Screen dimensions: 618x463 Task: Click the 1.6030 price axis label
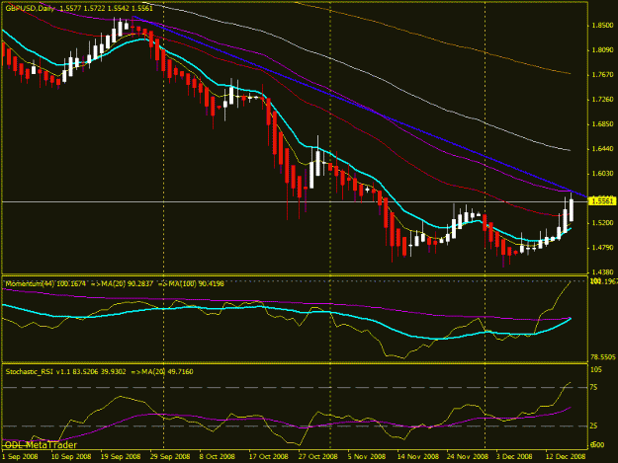point(602,174)
